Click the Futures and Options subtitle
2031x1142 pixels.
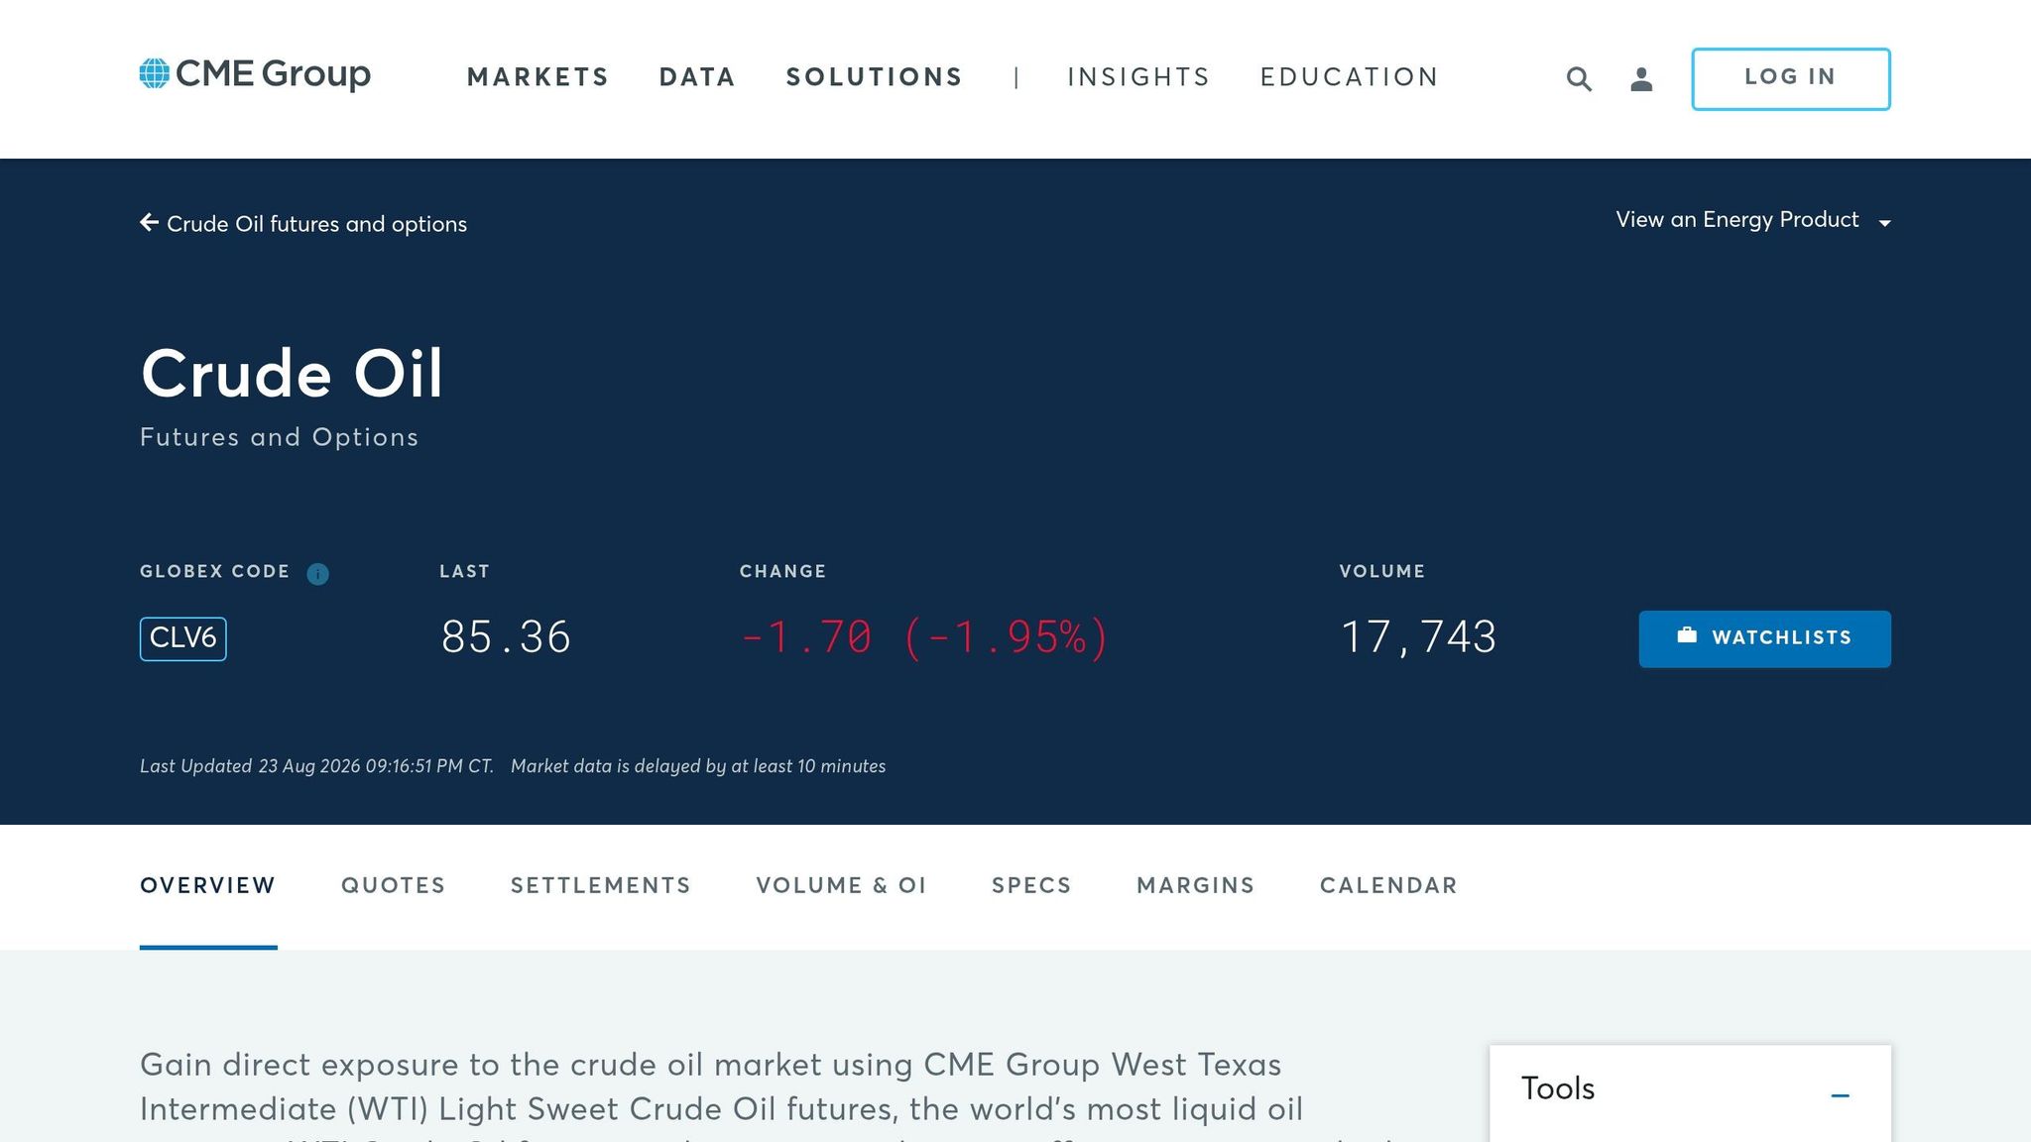coord(280,437)
